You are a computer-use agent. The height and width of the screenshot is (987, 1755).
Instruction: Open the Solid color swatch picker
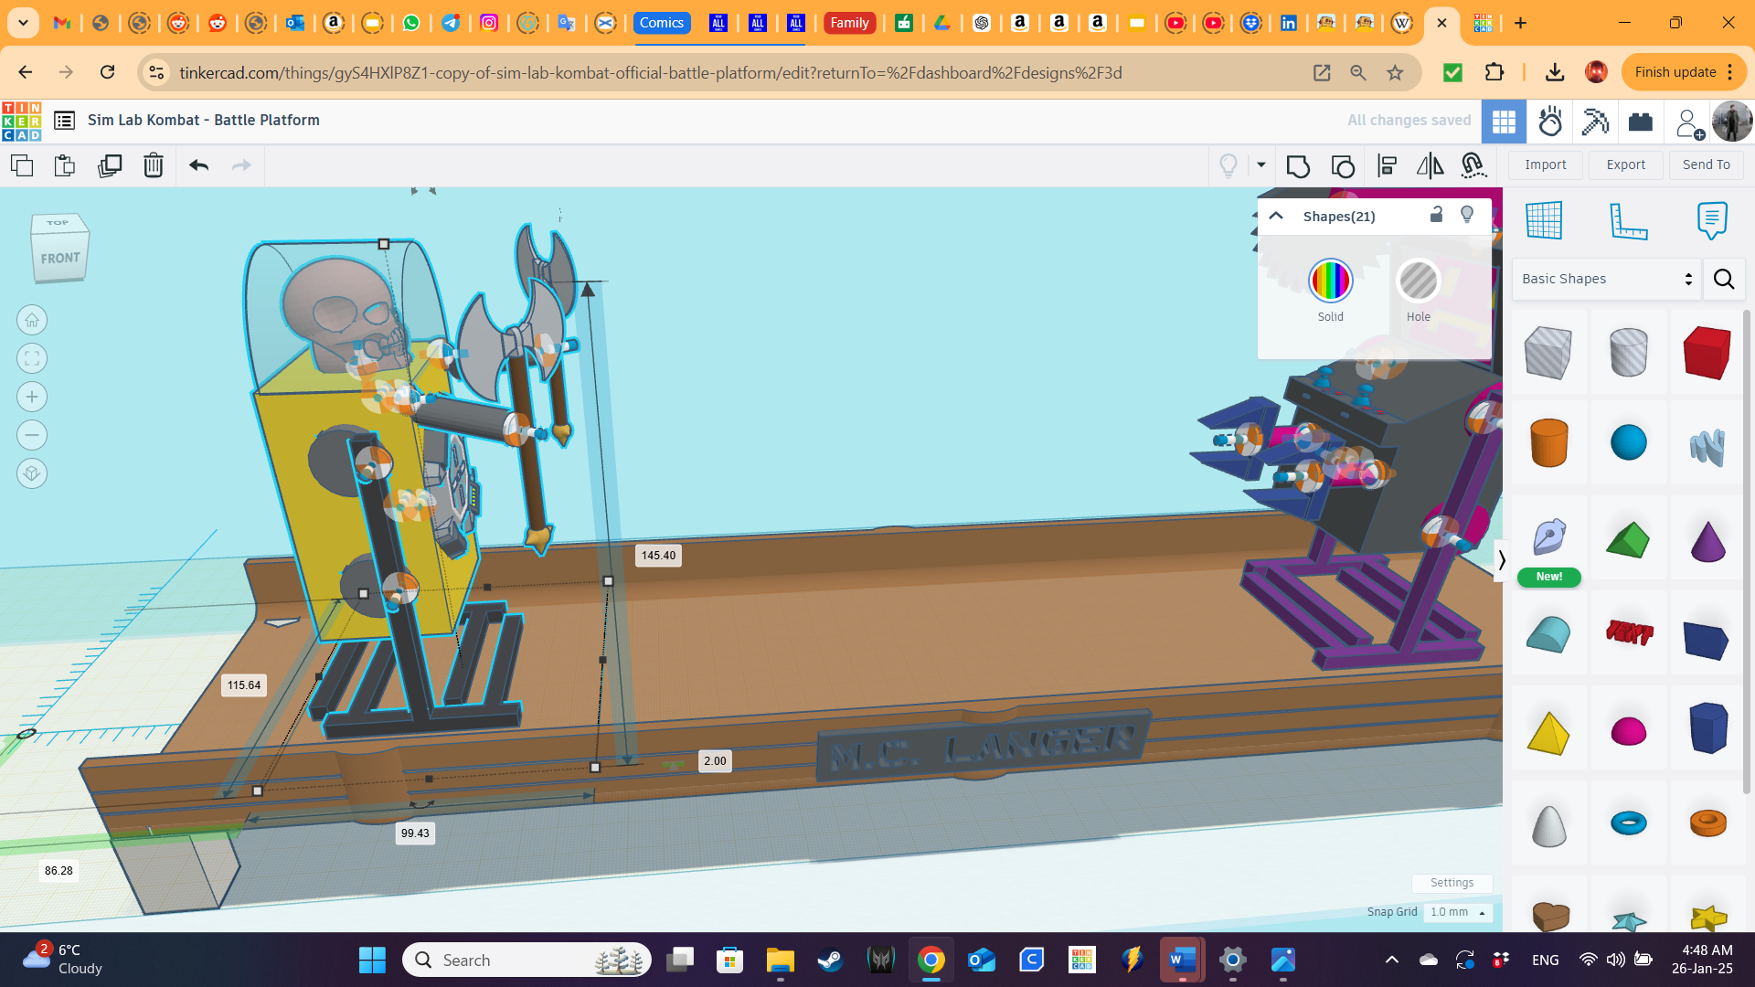click(x=1330, y=281)
